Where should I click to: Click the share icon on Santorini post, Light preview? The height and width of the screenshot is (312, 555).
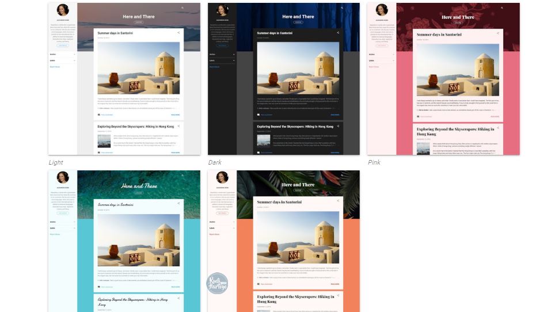(x=178, y=33)
